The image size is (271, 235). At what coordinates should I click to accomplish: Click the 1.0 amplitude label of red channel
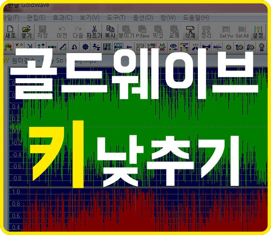(x=16, y=192)
